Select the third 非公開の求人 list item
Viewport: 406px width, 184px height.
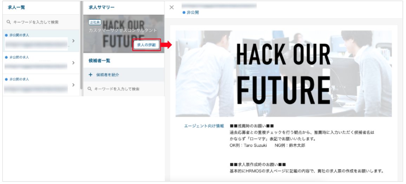coord(41,85)
